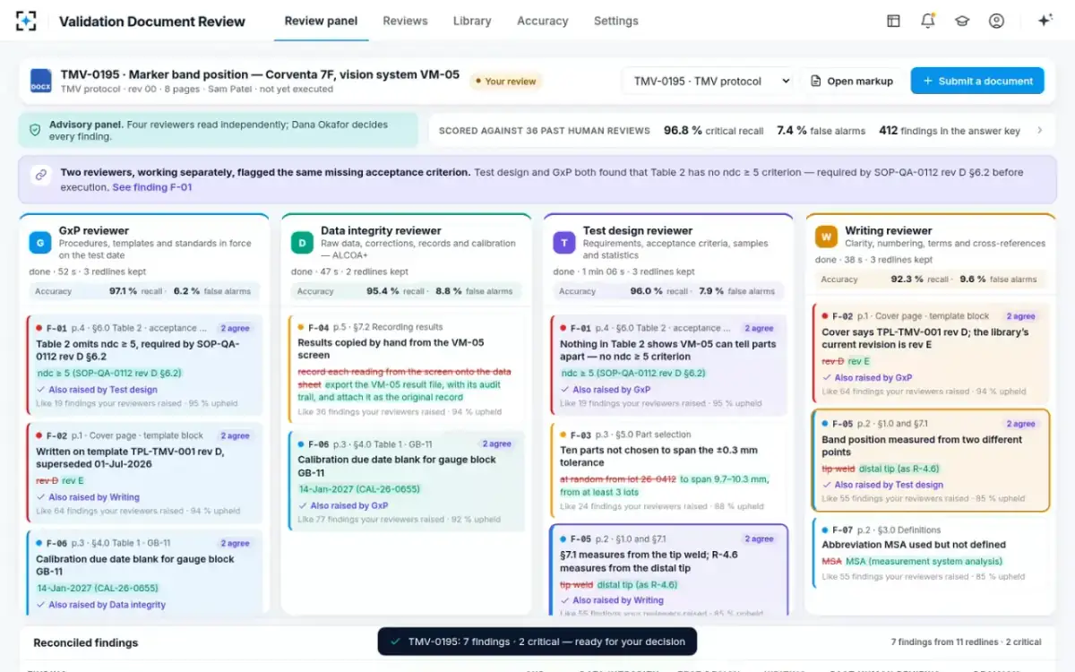Select the Writing reviewer 'W' avatar
Screen dimensions: 1075x672
point(826,237)
